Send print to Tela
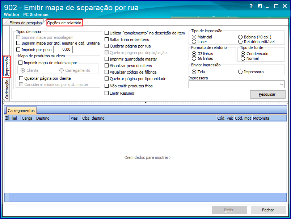Viewport: 291px width, 219px height. click(x=194, y=72)
